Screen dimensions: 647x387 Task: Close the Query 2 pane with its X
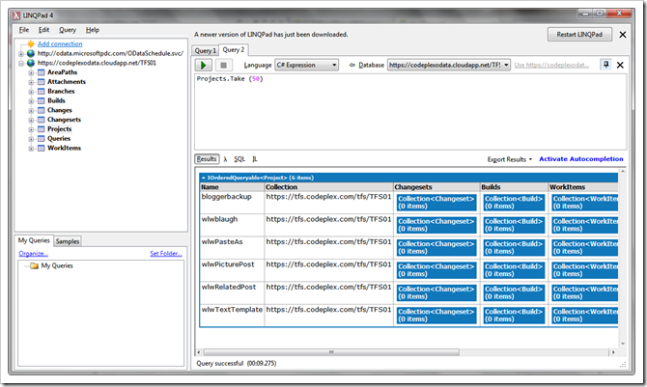coord(620,65)
